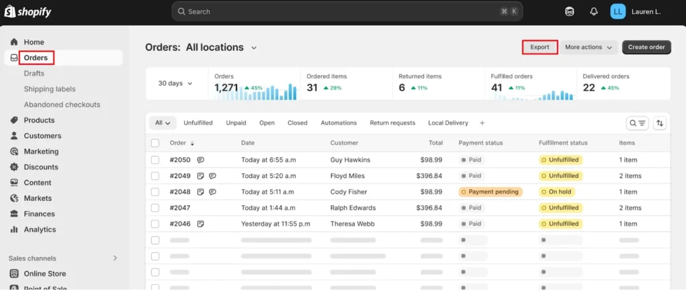
Task: Open the All locations selector chevron
Action: click(x=254, y=48)
